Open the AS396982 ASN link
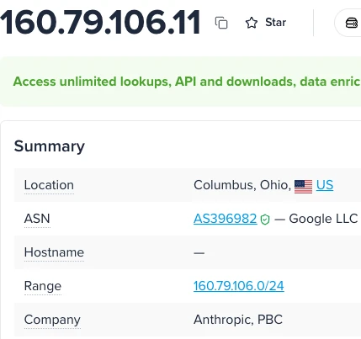361x339 pixels. (226, 219)
